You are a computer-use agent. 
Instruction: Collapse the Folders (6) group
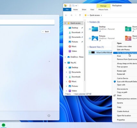[88, 22]
